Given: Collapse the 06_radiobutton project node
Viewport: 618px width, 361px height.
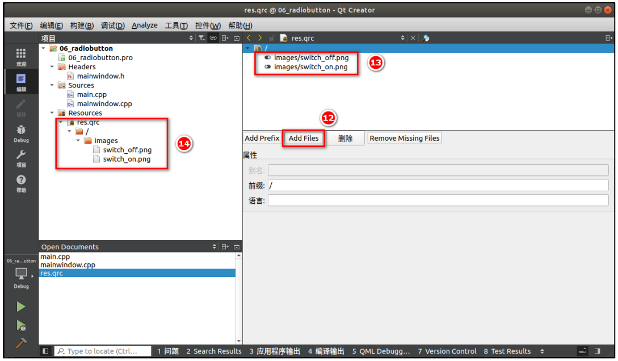Looking at the screenshot, I should 43,48.
